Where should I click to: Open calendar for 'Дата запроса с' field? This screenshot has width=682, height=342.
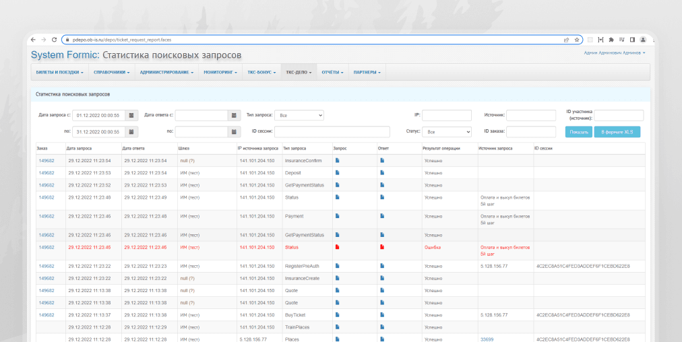(132, 115)
